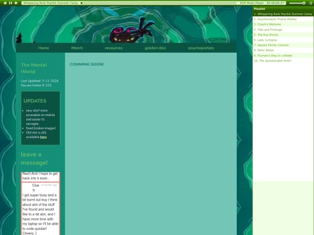Click the current track title in player bar
The height and width of the screenshot is (235, 314).
pos(51,3)
